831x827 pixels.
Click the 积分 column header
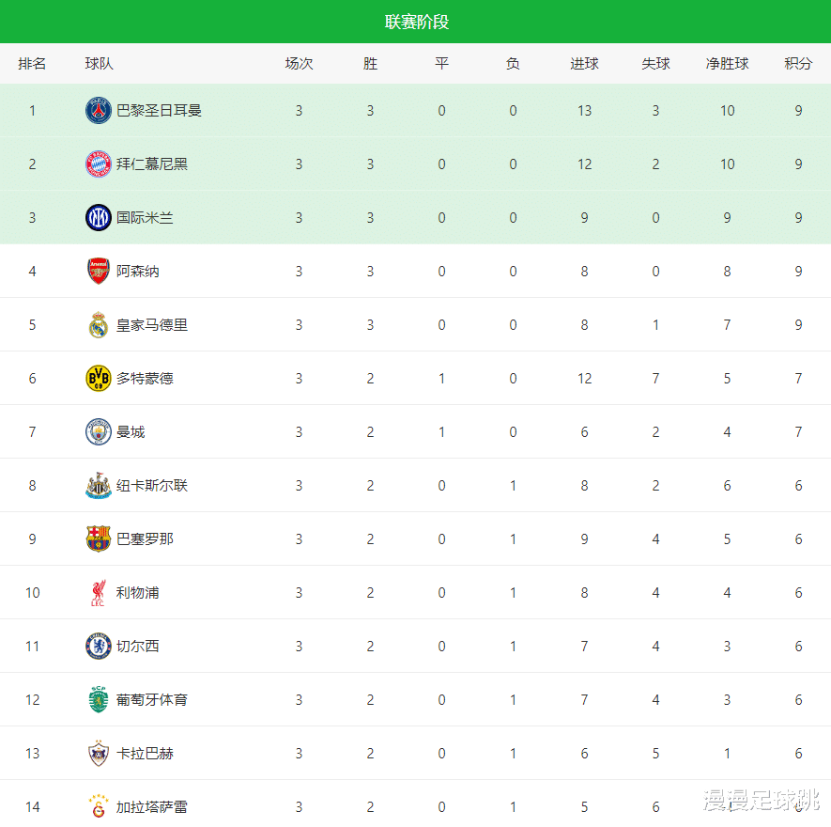[798, 64]
